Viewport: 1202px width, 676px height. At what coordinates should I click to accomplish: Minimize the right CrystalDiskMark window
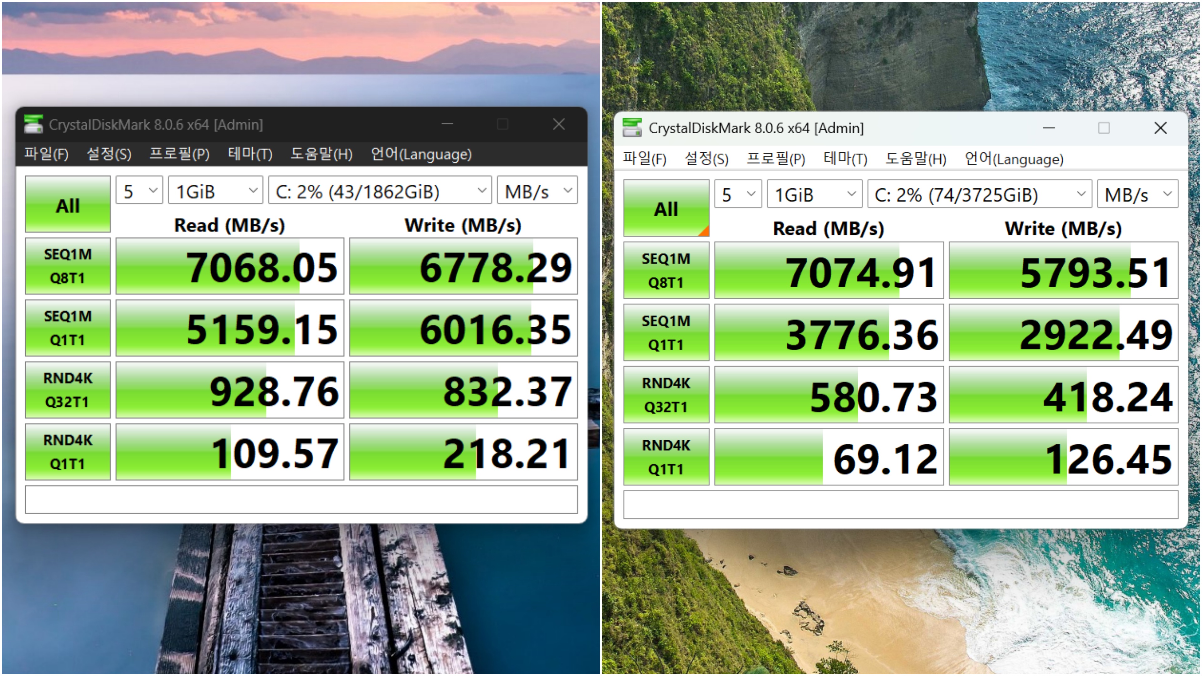pyautogui.click(x=1049, y=127)
